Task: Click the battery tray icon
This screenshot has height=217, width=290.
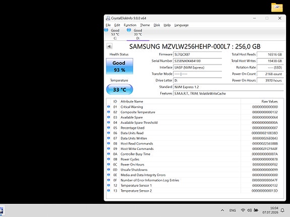Action: (256, 210)
